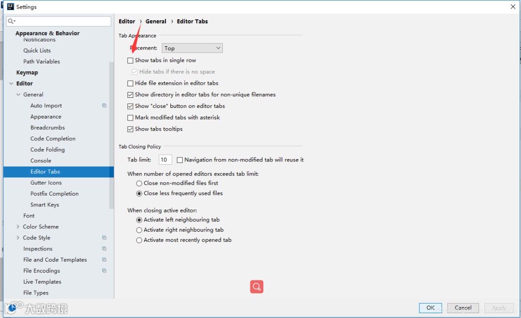Open Path Variables settings

point(41,61)
